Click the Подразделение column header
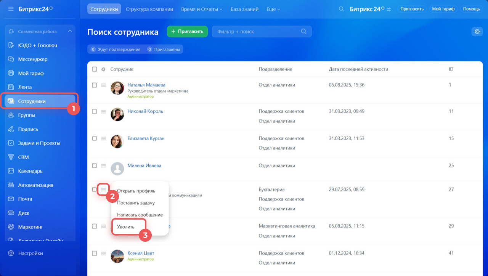 pos(275,69)
